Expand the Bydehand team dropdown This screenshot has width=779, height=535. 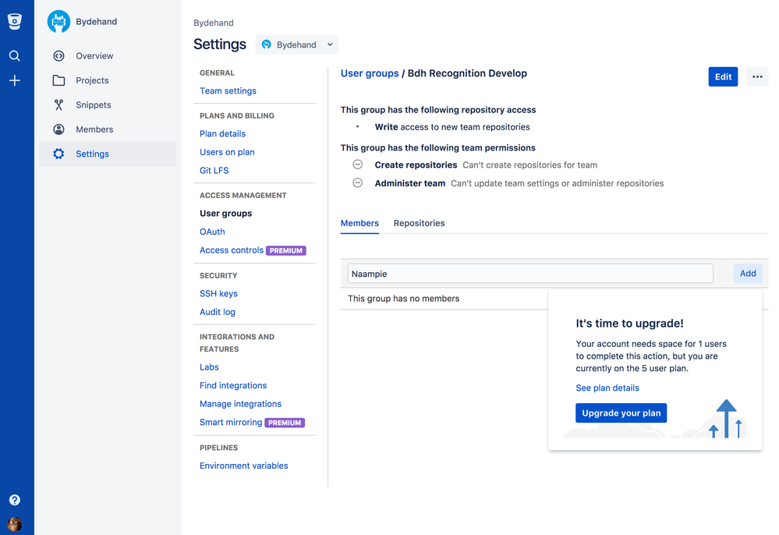(x=297, y=44)
